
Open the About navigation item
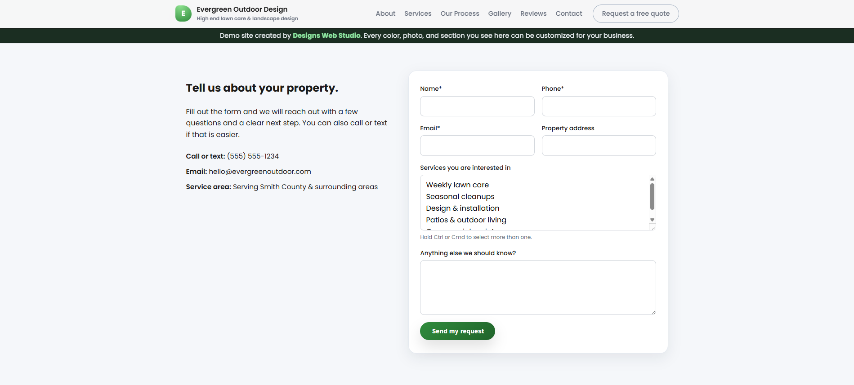[385, 13]
